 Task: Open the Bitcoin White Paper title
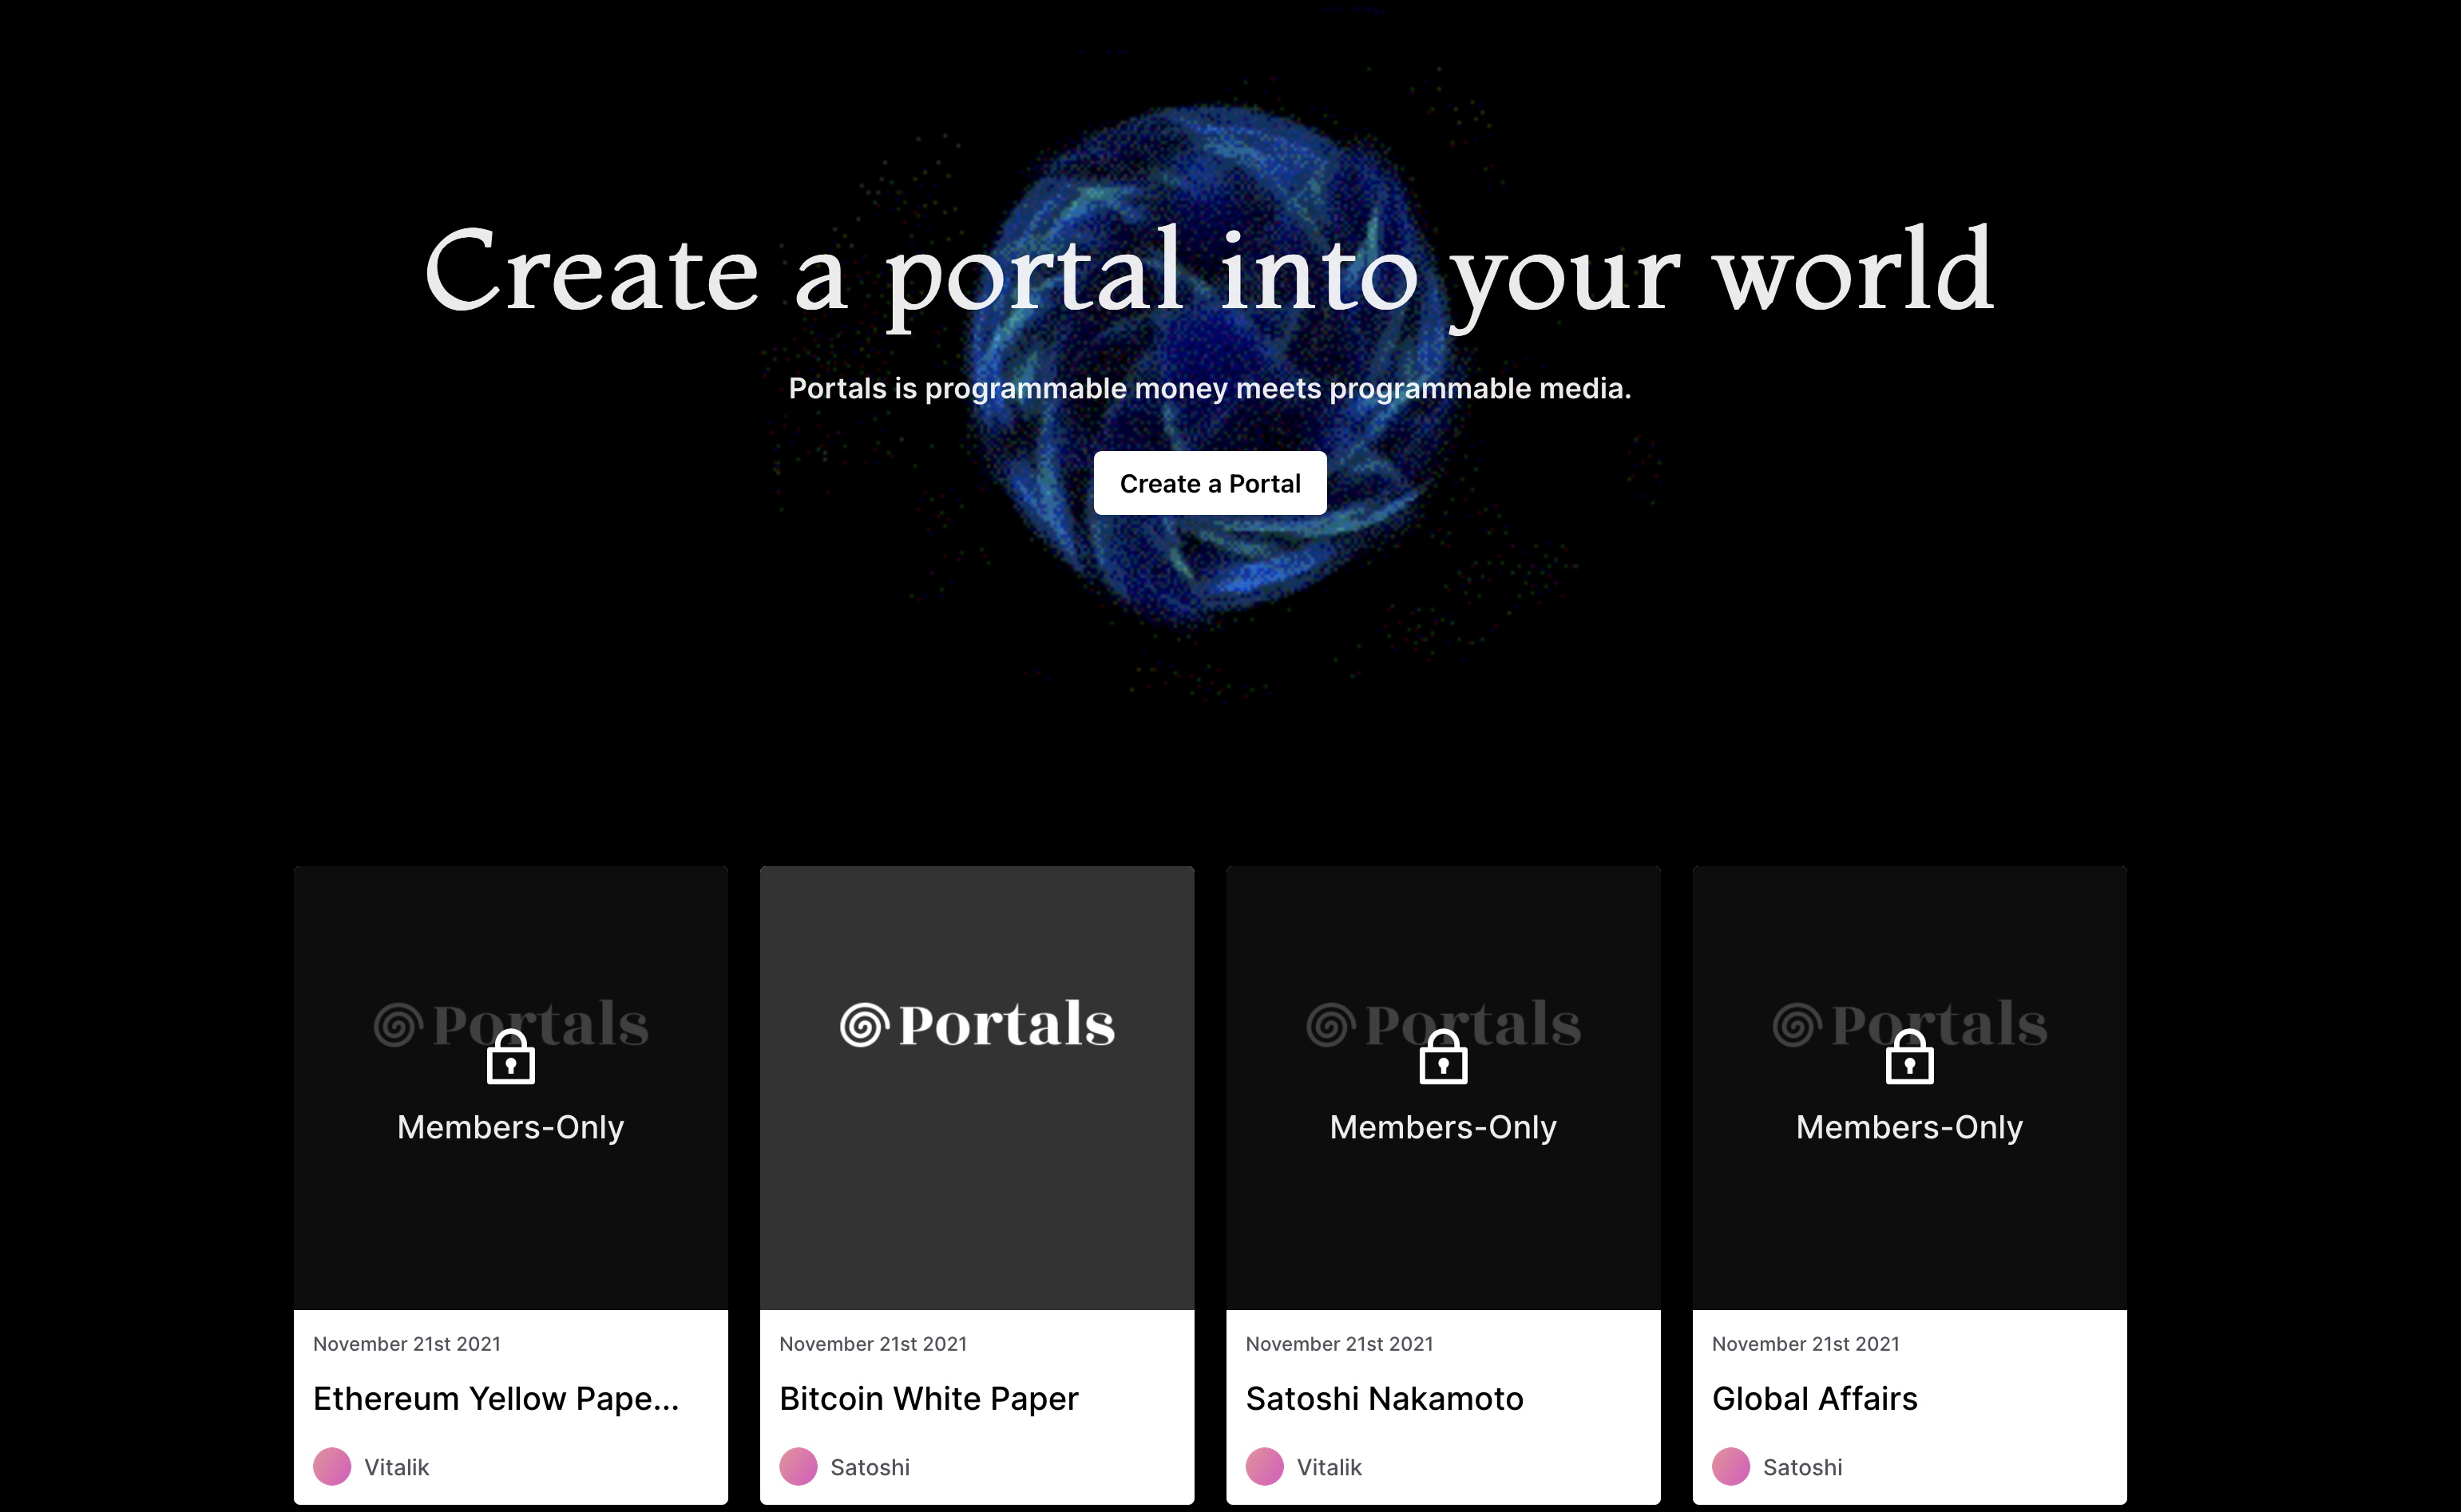pos(929,1398)
